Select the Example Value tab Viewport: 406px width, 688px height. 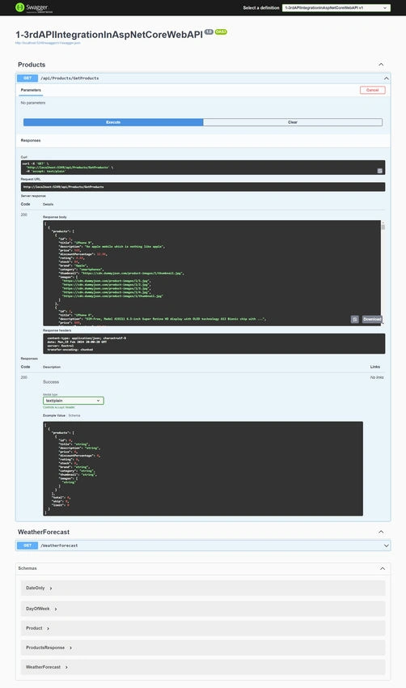click(x=54, y=415)
